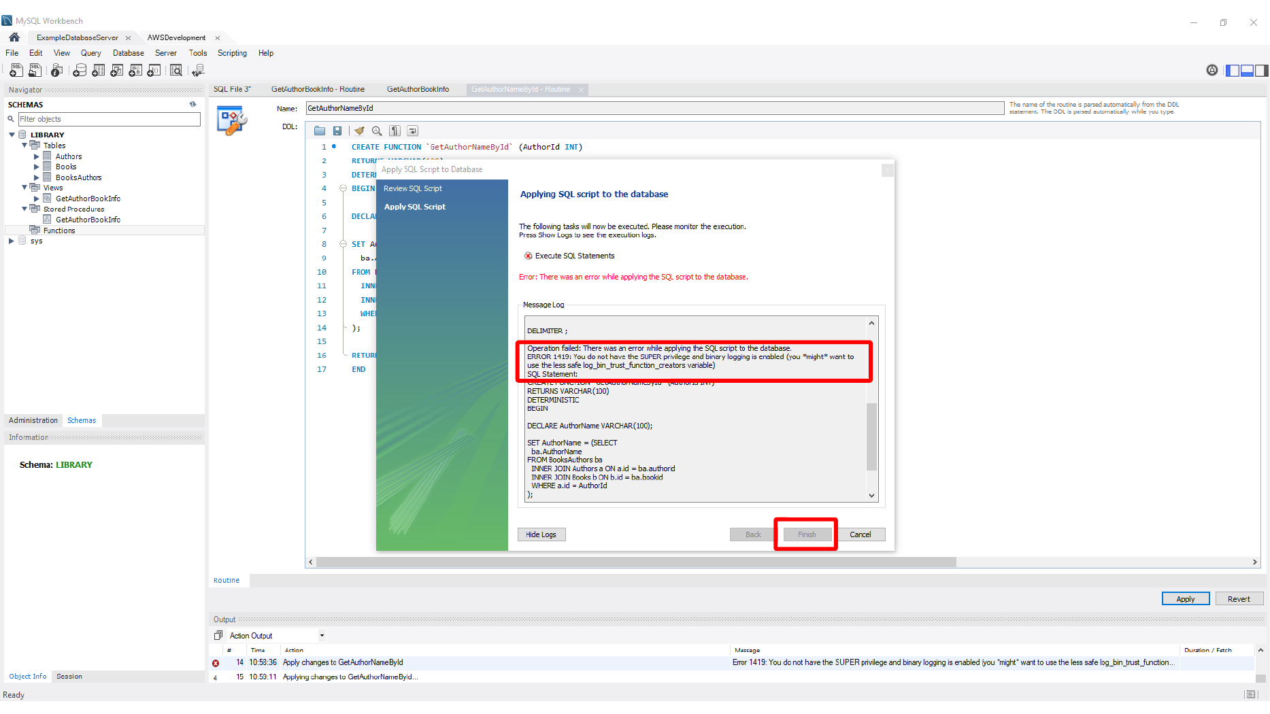Expand the Authors table node
The image size is (1270, 714).
tap(37, 156)
